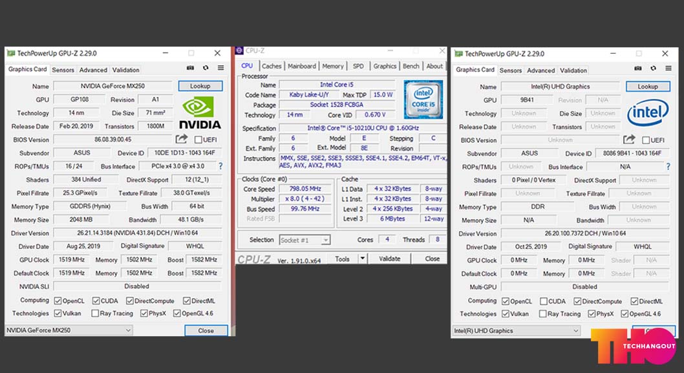Click the Bus Interface question mark in Intel GPU-Z
This screenshot has height=373, width=684.
[x=668, y=167]
